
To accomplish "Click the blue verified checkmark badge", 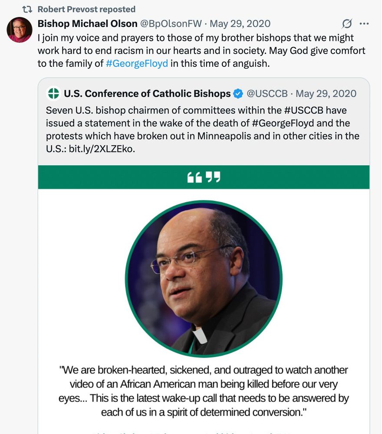I will point(238,94).
